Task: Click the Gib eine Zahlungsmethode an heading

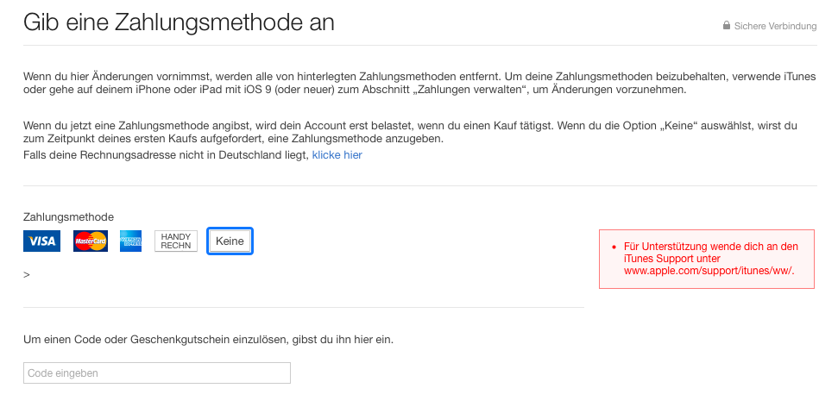Action: pos(179,22)
